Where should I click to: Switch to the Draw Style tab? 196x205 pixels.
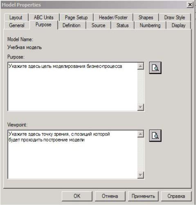pyautogui.click(x=175, y=18)
